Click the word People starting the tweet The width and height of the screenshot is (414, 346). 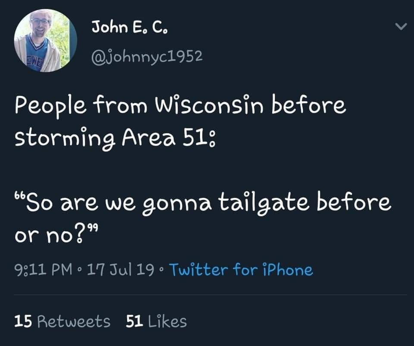[43, 106]
